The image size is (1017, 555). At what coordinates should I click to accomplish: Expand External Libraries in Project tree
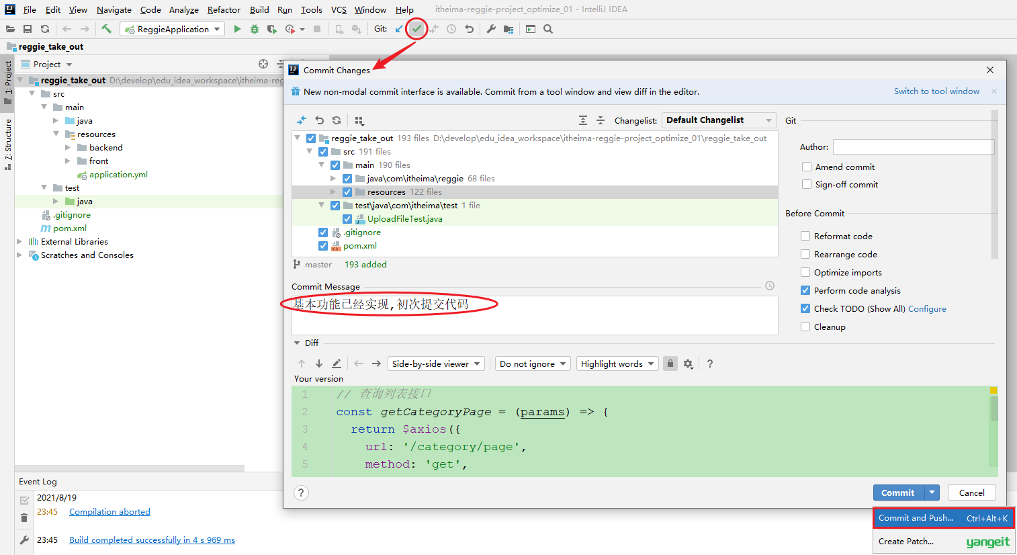(19, 242)
